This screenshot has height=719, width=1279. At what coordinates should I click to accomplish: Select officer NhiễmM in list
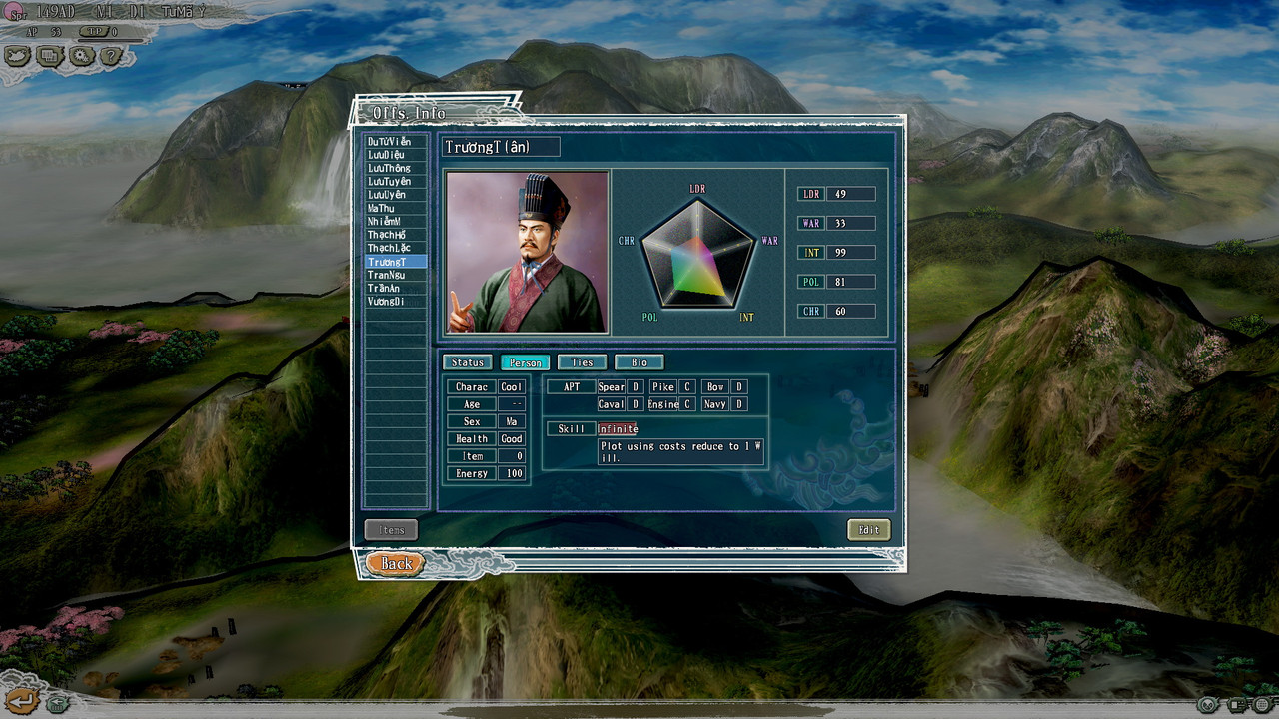tap(396, 222)
